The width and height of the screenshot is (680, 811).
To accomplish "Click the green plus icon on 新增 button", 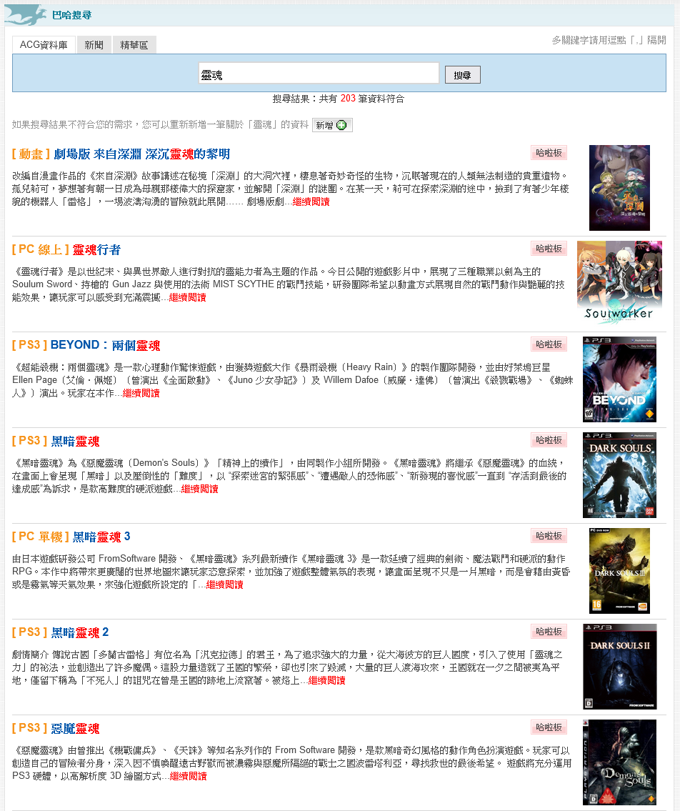I will point(341,125).
